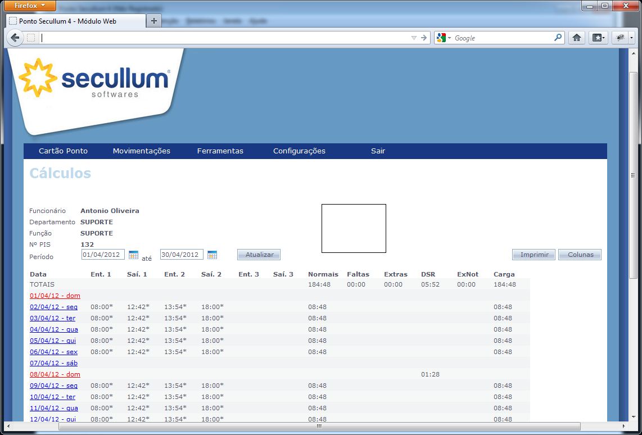Open the home page icon
Image resolution: width=642 pixels, height=435 pixels.
click(576, 38)
